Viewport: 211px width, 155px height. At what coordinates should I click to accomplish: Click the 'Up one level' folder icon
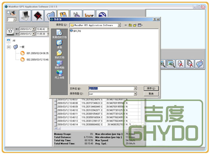[130, 25]
